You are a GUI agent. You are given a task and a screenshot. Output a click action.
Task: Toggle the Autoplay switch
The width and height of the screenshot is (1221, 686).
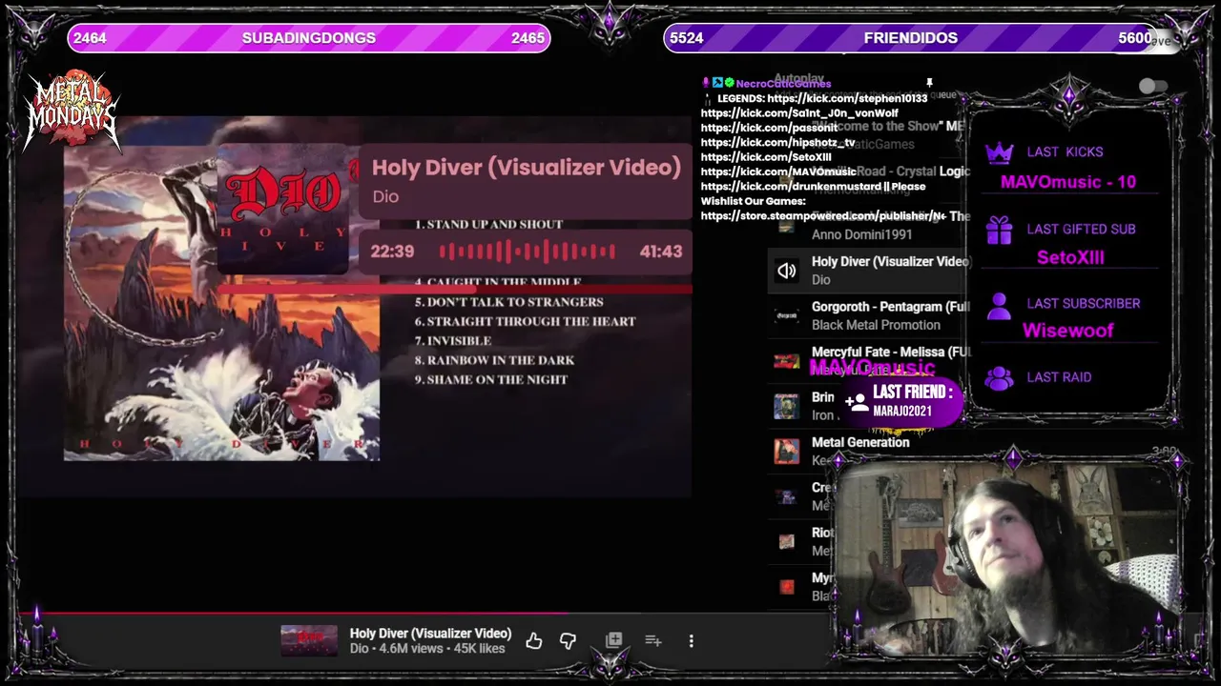point(1152,87)
